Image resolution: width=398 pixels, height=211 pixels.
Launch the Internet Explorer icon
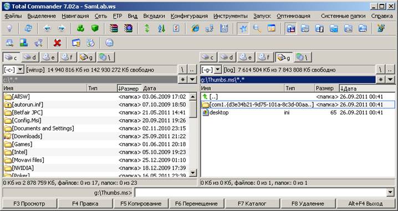195,28
